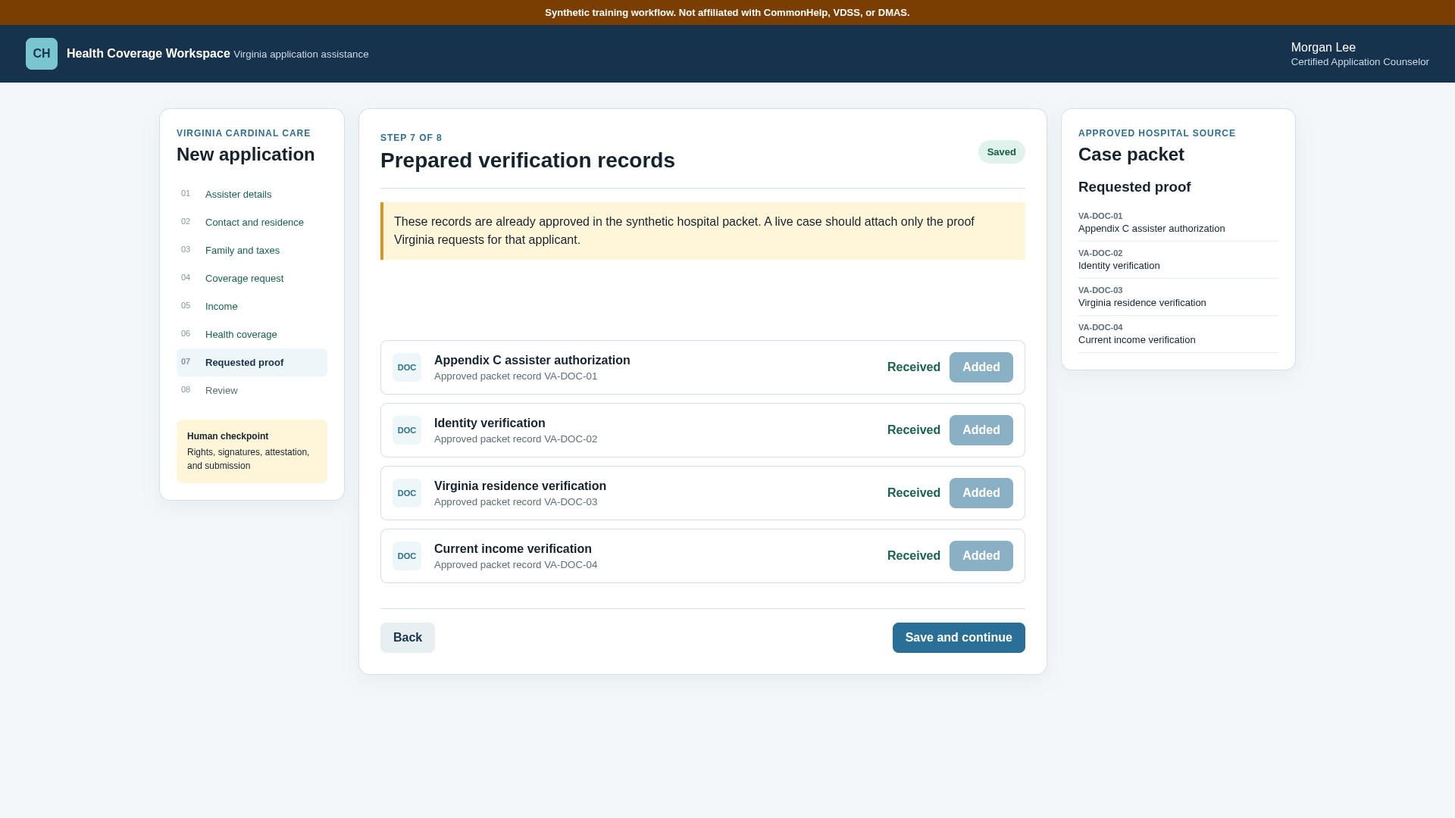This screenshot has height=818, width=1455.
Task: Click the Certified Application Counselor label
Action: 1360,62
